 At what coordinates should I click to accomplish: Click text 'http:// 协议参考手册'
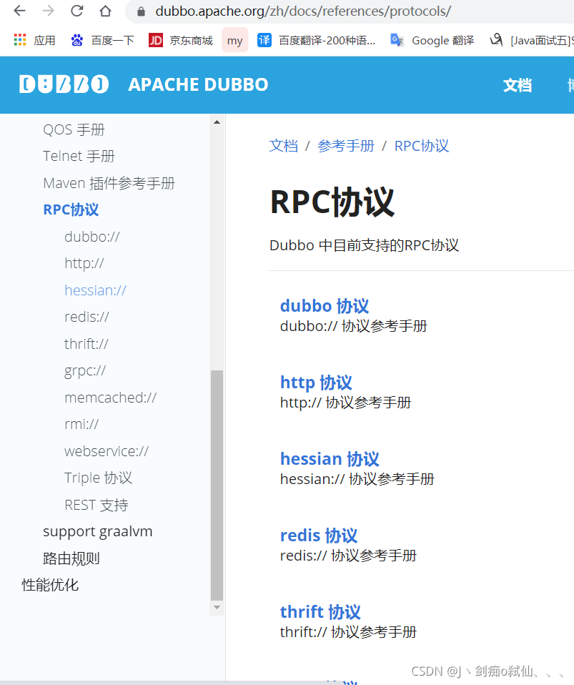345,403
